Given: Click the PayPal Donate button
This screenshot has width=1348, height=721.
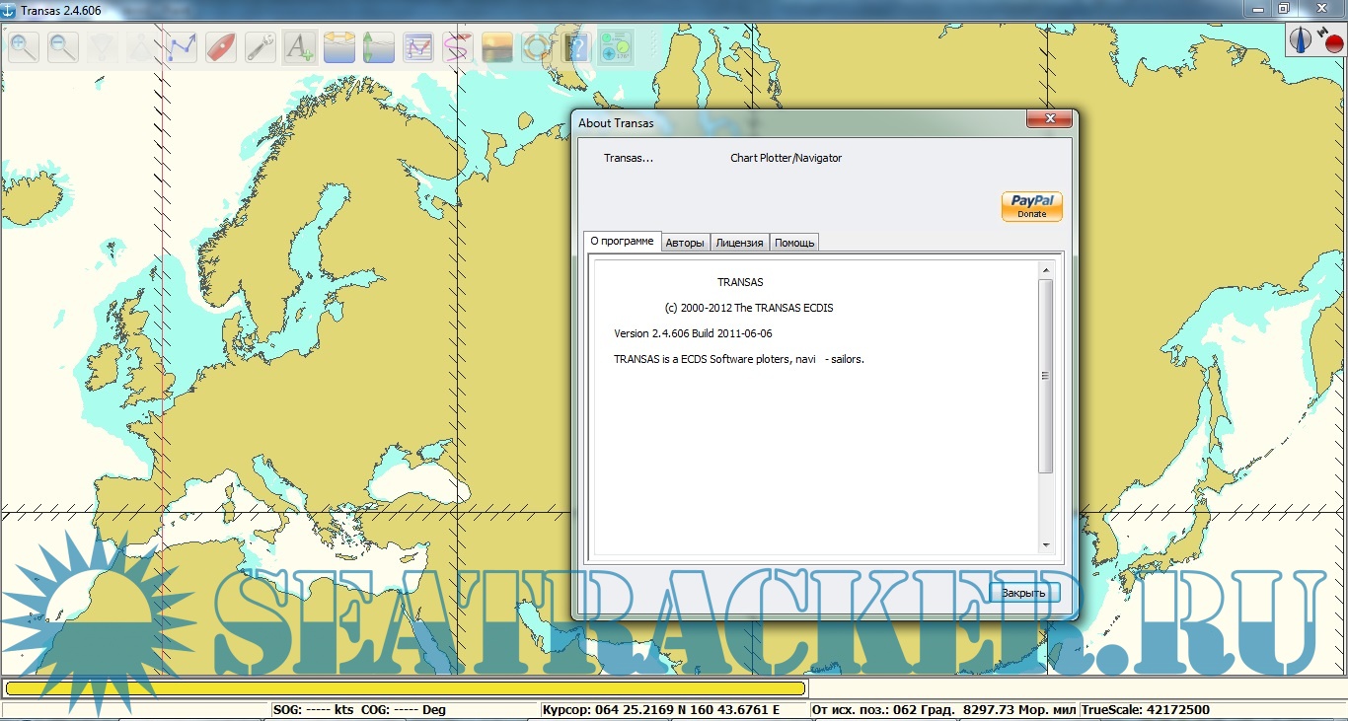Looking at the screenshot, I should point(1031,206).
